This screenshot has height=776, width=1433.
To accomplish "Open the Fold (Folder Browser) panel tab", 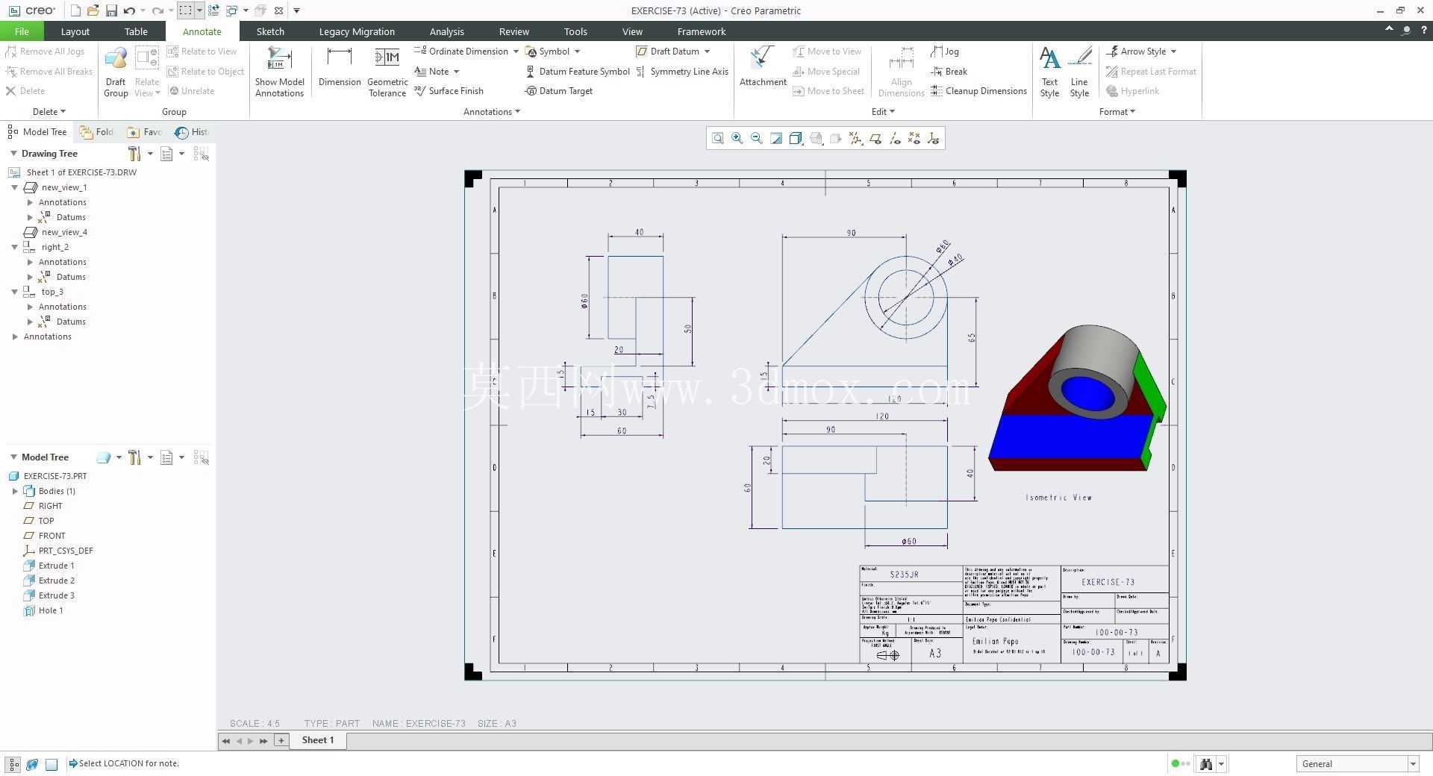I will [96, 132].
